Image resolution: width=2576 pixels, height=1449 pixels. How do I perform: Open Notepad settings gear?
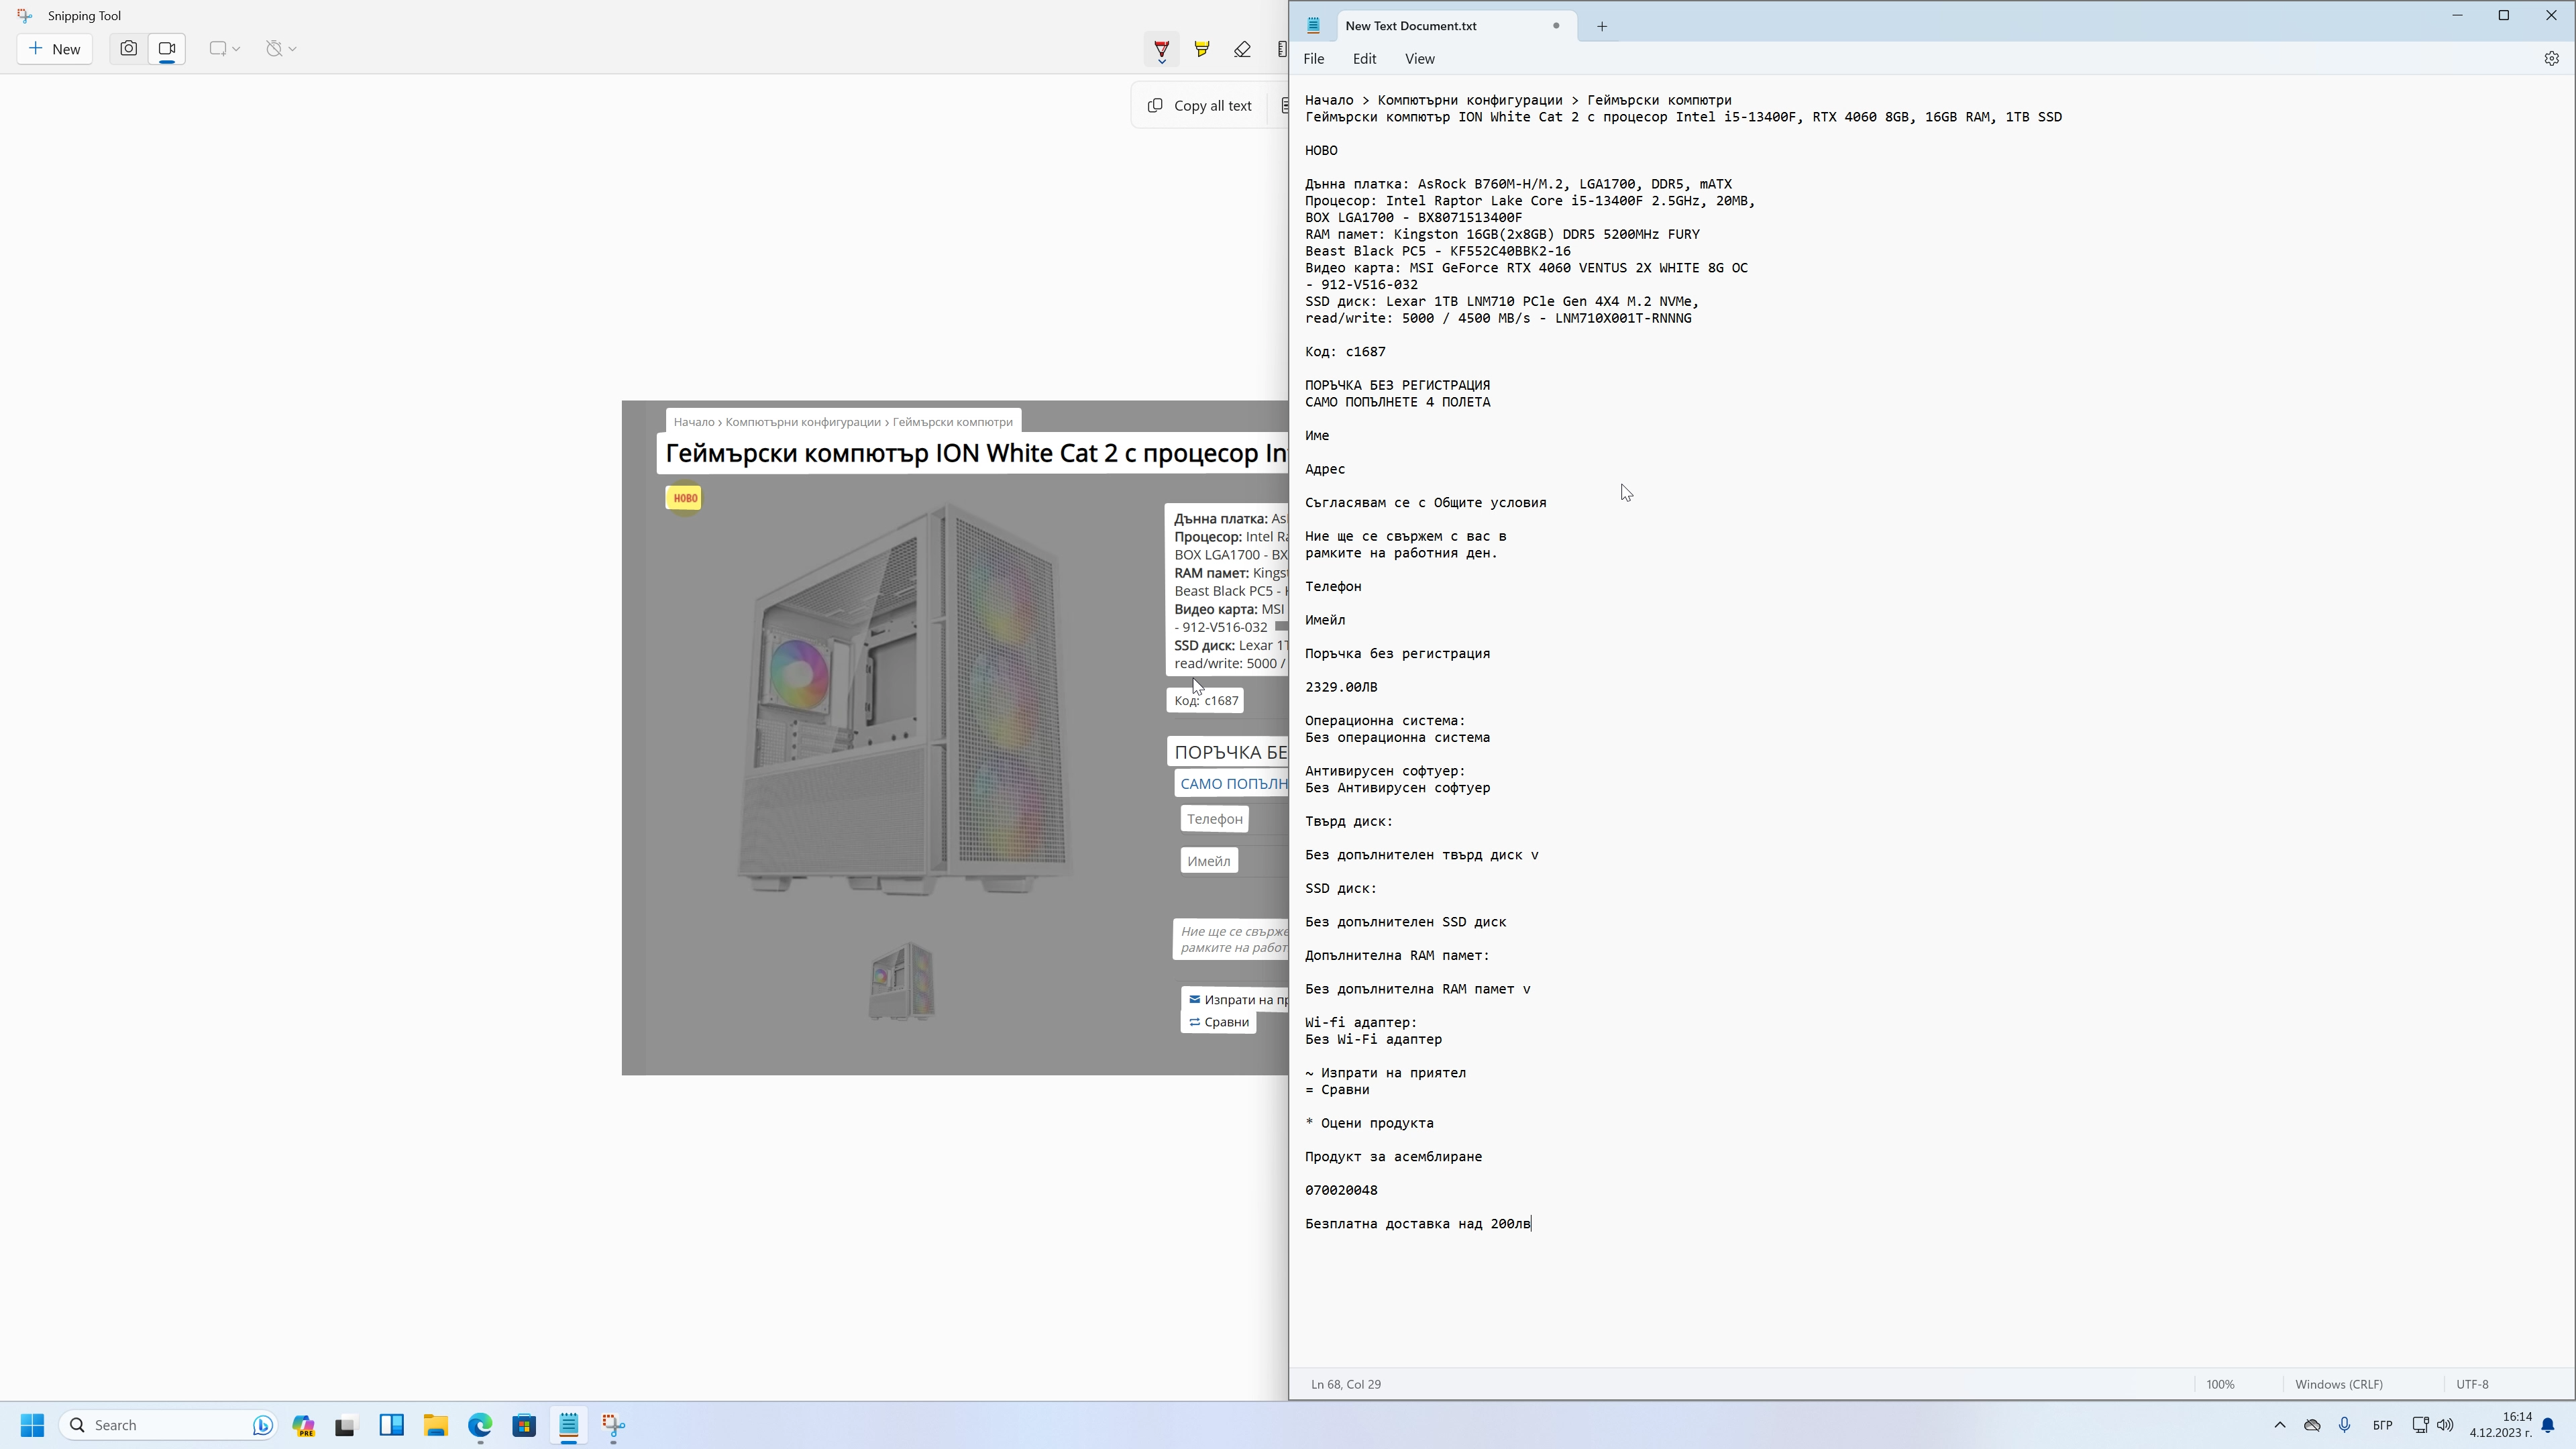(2551, 59)
